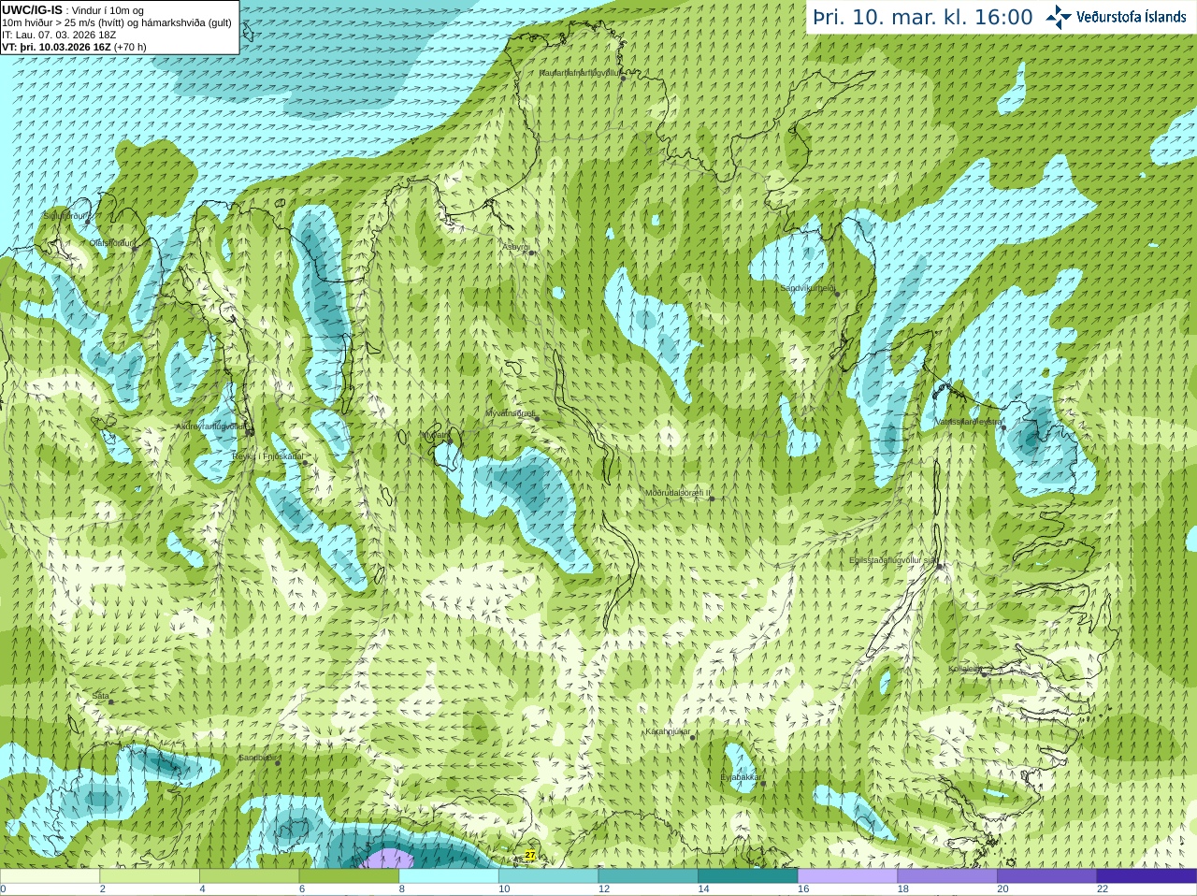Image resolution: width=1197 pixels, height=896 pixels.
Task: Click the 'IT: Lau. 07. 03. 2026 18Z' line
Action: tap(59, 35)
